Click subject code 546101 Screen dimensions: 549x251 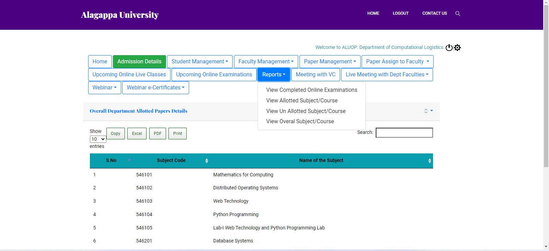point(144,175)
